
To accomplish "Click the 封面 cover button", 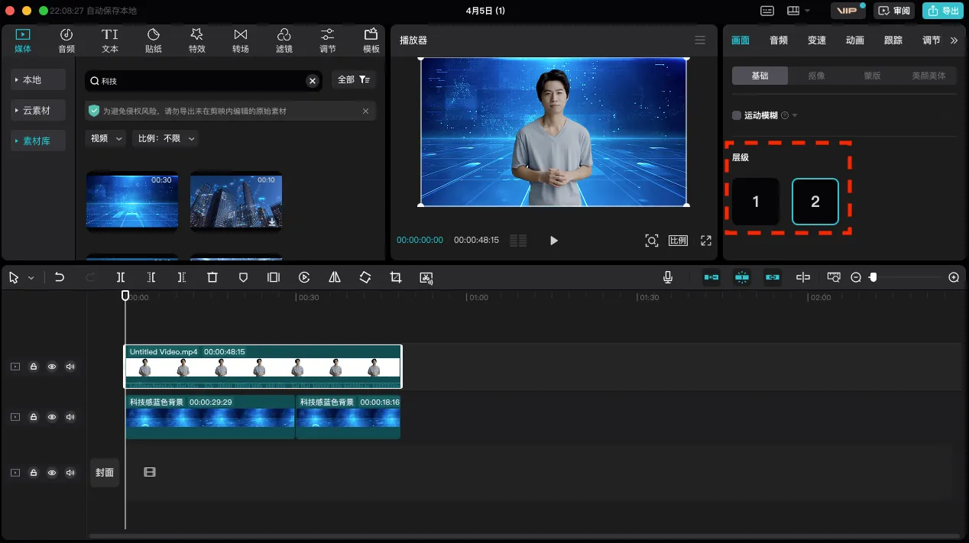I will (105, 473).
